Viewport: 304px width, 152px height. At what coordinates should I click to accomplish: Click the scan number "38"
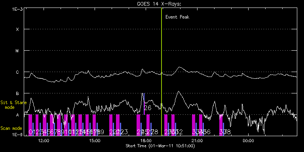click(x=227, y=132)
